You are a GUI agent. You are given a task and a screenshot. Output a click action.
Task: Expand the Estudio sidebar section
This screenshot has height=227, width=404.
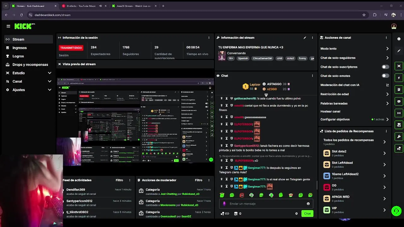50,73
